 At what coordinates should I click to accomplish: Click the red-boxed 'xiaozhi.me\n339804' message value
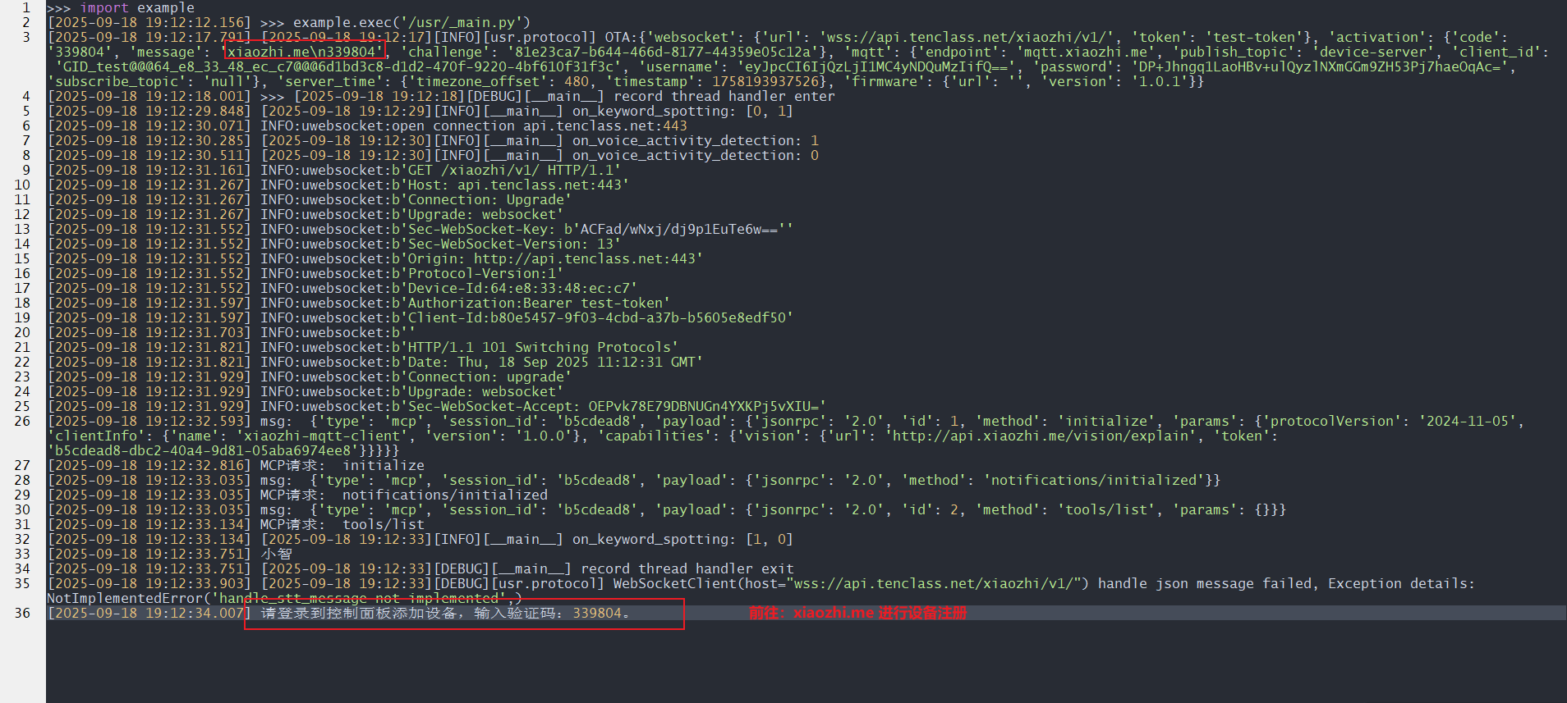(x=305, y=52)
